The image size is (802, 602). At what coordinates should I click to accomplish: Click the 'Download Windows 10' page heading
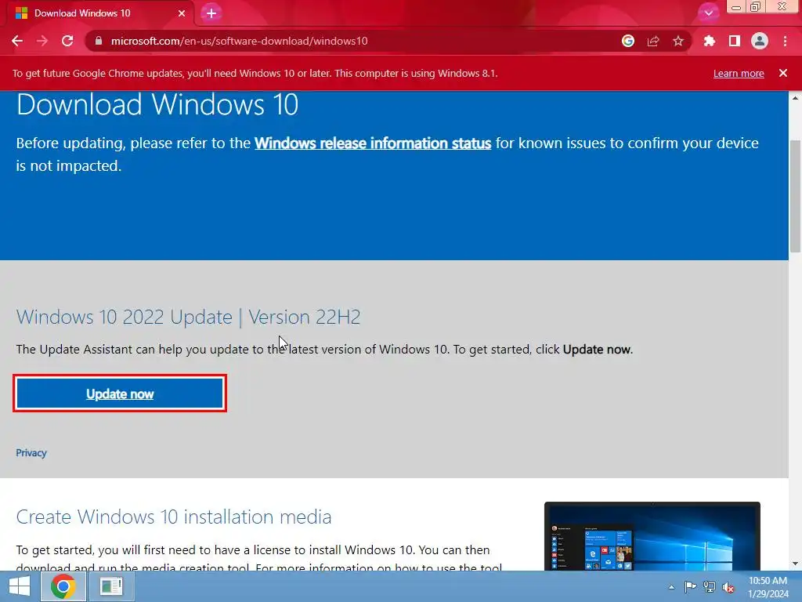click(157, 104)
